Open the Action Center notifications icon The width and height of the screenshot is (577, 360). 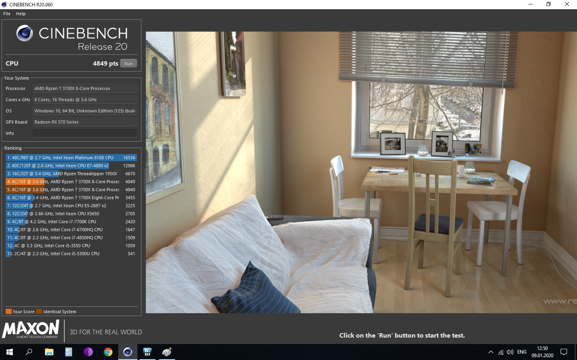click(x=564, y=352)
